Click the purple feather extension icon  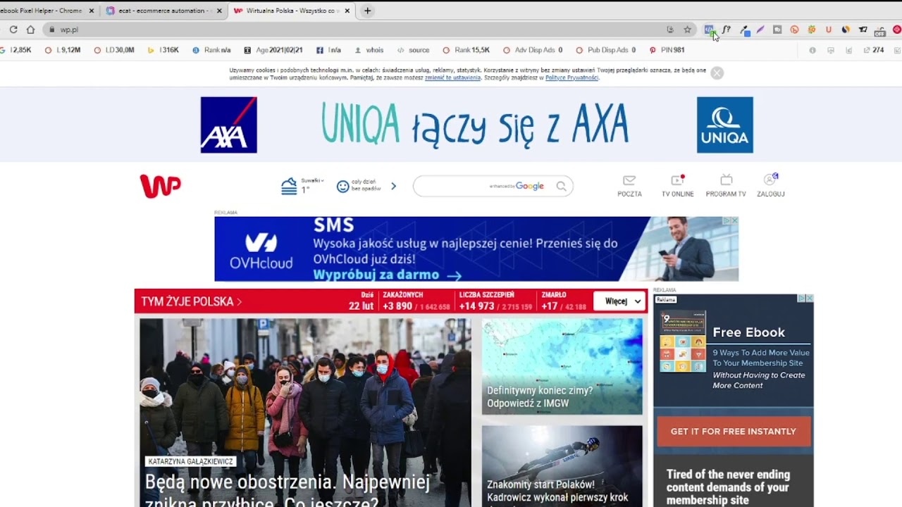pos(760,30)
